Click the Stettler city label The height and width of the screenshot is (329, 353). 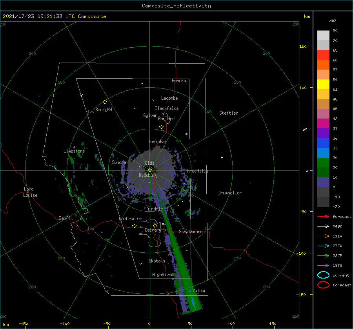pyautogui.click(x=229, y=113)
